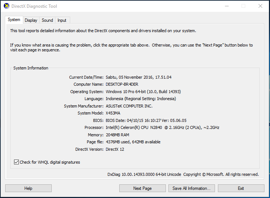Viewport: 270px width, 198px height.
Task: Click the BIOS Date value
Action: tap(146, 120)
